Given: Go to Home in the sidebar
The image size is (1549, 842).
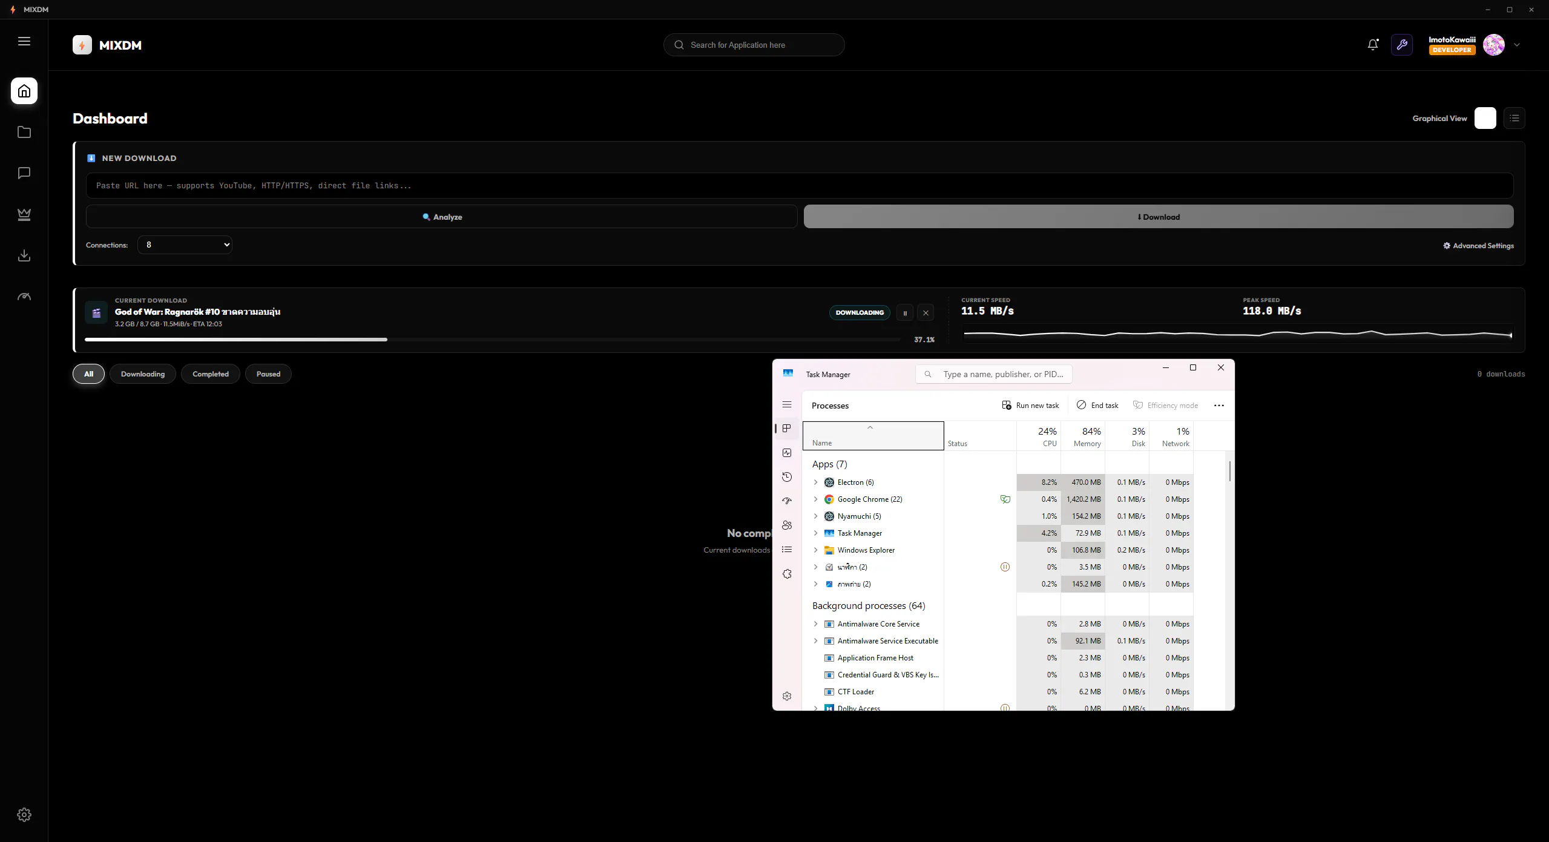Looking at the screenshot, I should click(24, 91).
